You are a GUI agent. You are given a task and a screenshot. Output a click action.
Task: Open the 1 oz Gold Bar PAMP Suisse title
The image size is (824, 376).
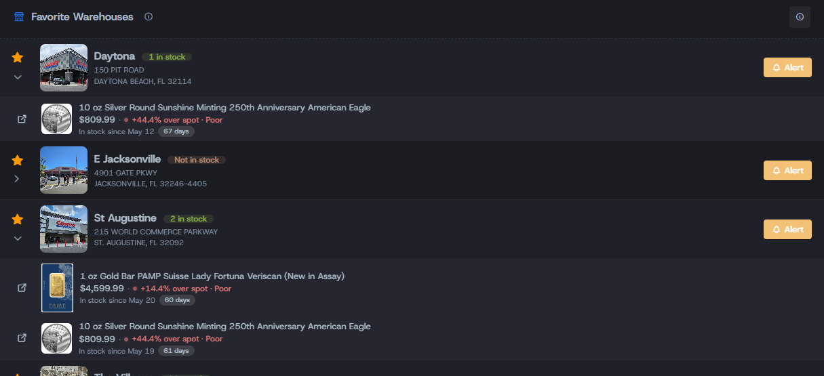coord(212,276)
